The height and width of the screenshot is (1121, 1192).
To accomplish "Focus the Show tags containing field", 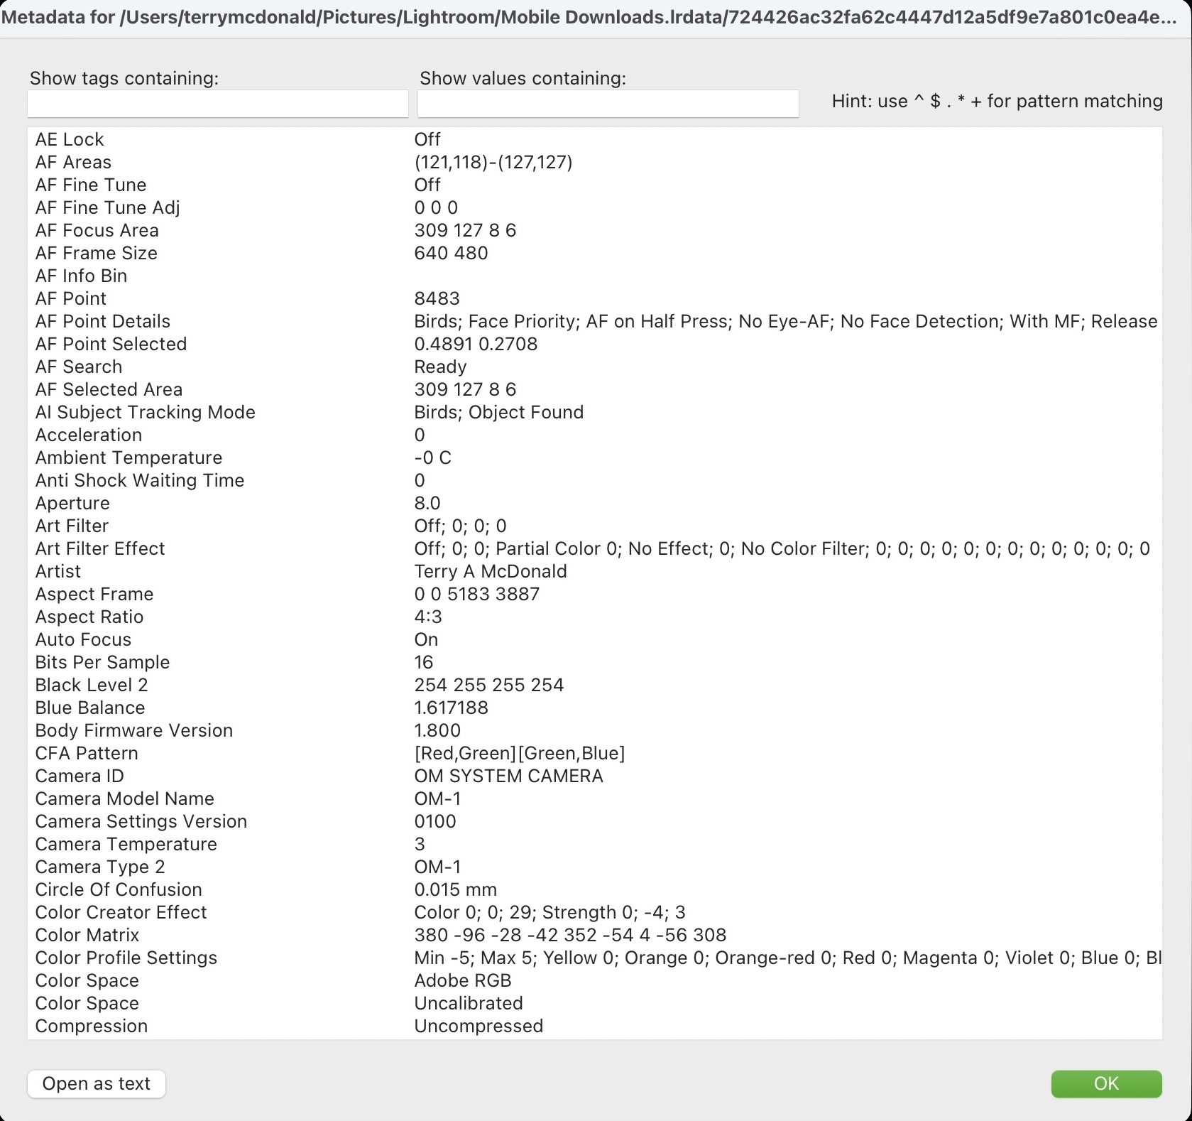I will [217, 104].
